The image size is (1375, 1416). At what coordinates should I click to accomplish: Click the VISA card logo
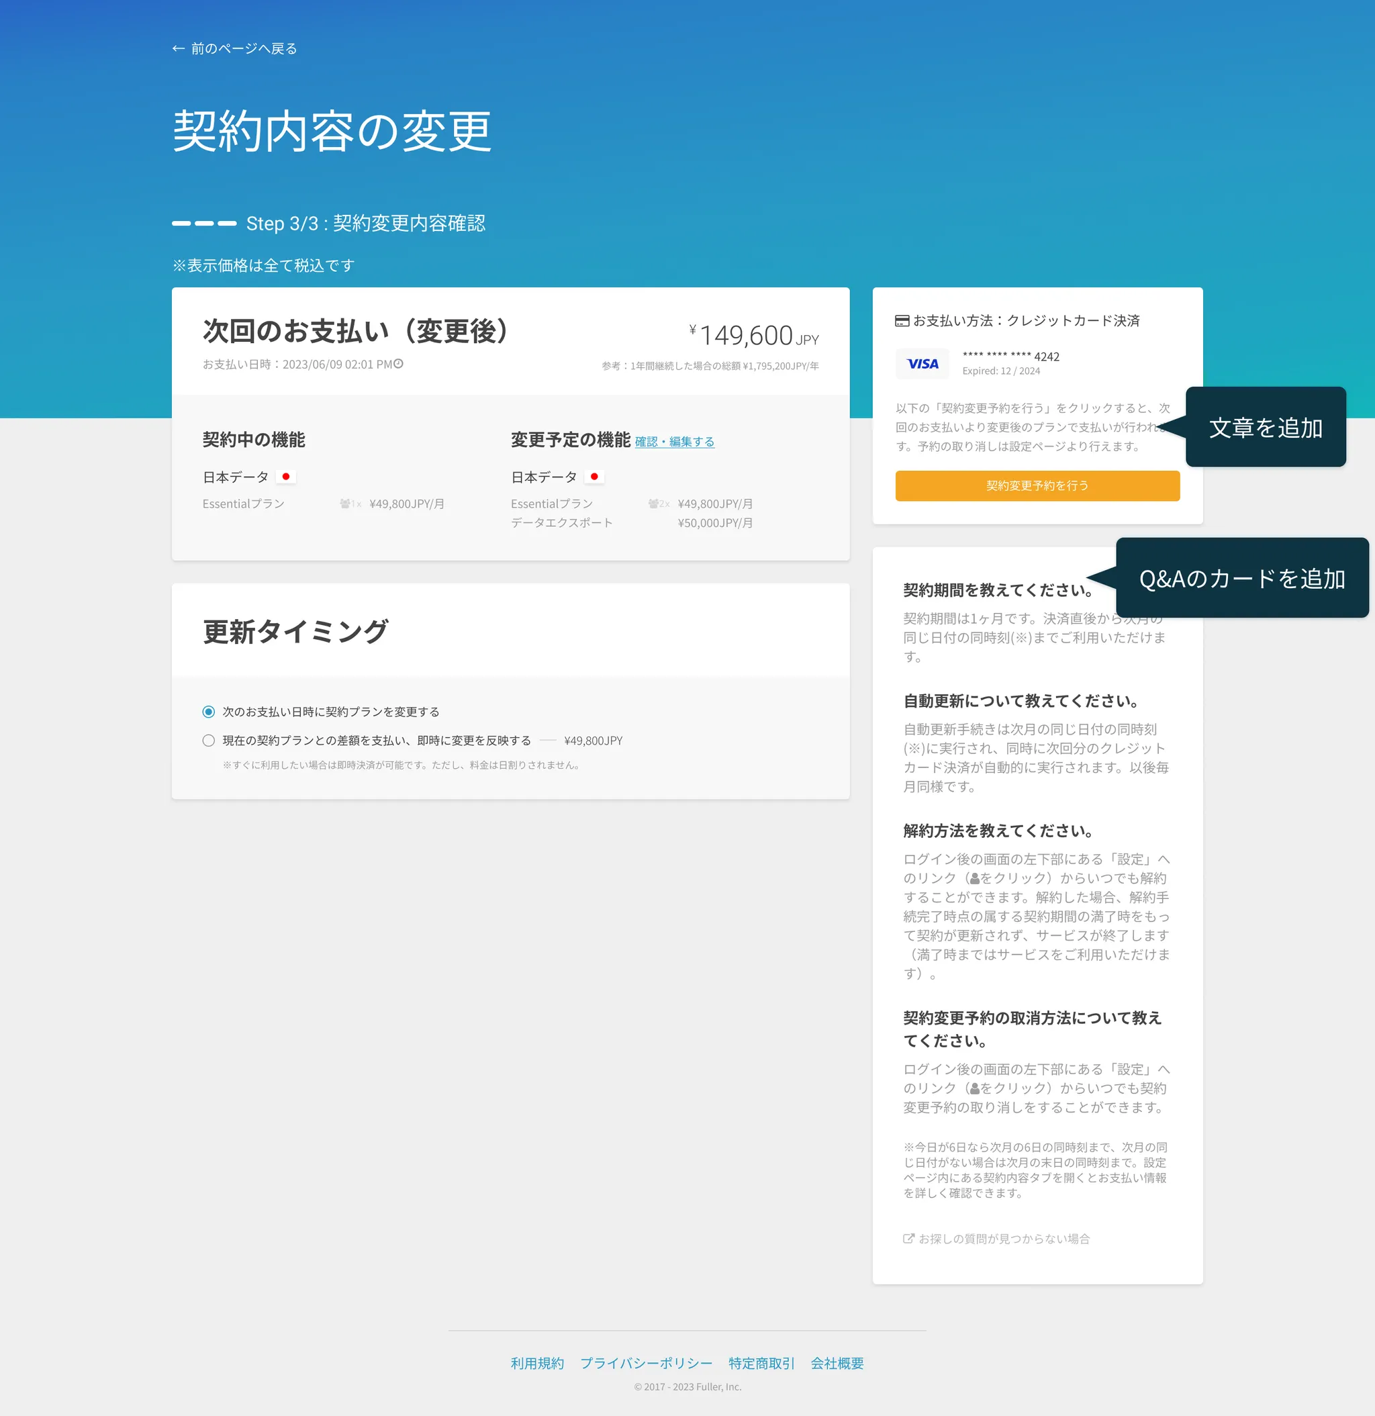(922, 364)
